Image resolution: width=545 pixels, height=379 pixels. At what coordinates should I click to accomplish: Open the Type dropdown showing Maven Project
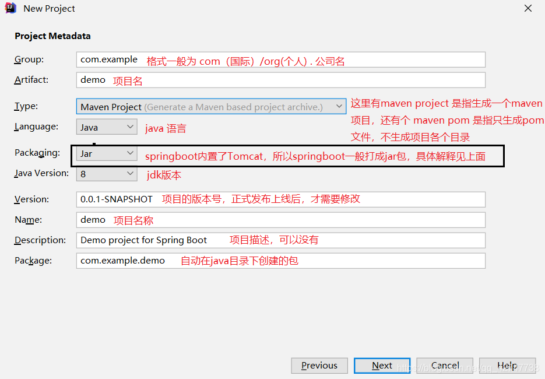pyautogui.click(x=211, y=106)
